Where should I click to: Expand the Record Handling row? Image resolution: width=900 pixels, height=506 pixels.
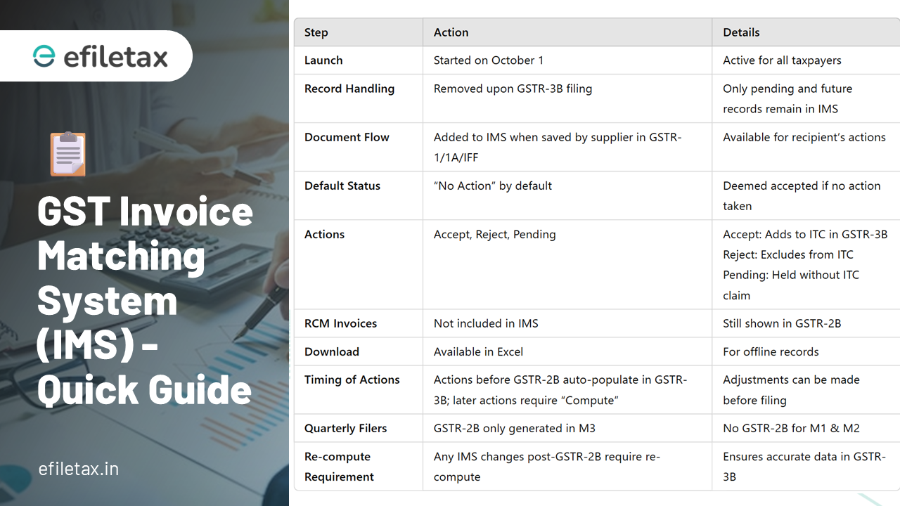point(349,89)
